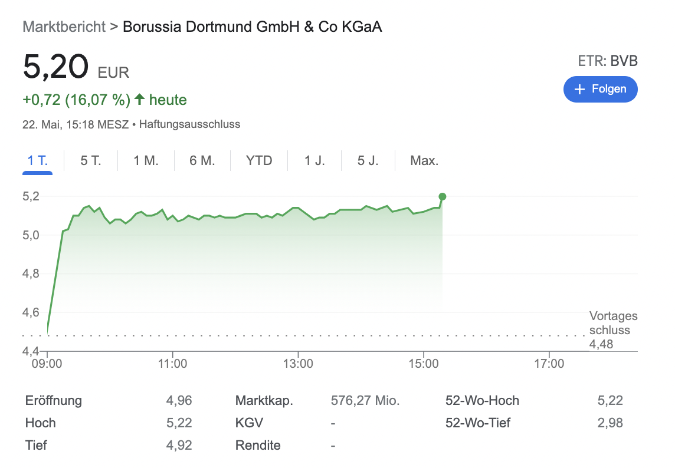This screenshot has height=468, width=675.
Task: Click the chart line above 13:00
Action: pyautogui.click(x=299, y=208)
